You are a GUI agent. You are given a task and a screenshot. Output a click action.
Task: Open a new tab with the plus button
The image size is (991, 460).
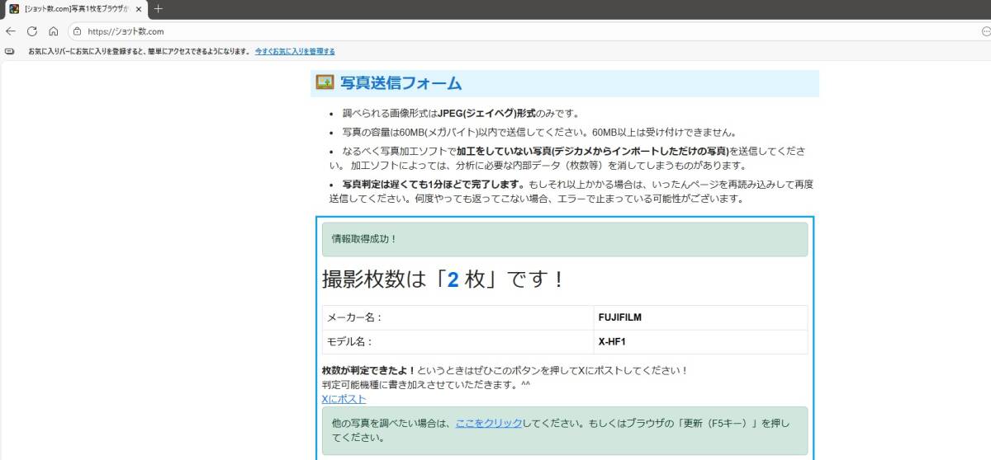click(x=159, y=8)
